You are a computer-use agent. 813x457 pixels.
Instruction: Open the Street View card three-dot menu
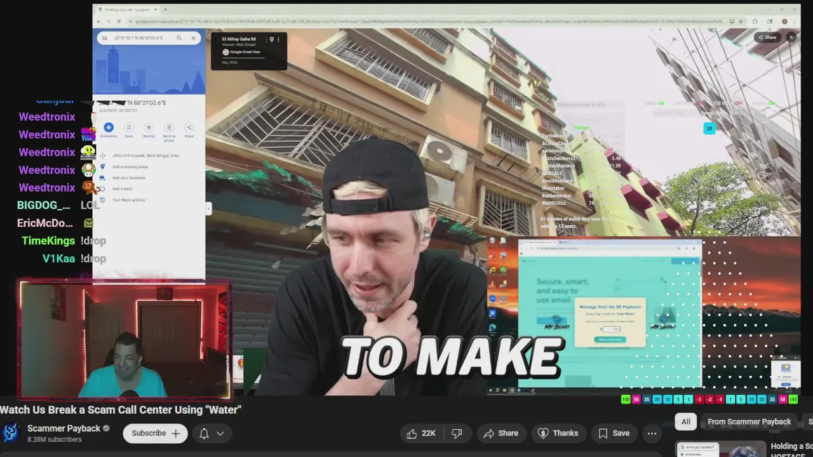[x=278, y=40]
